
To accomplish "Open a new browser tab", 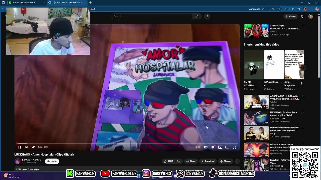I will 90,2.
